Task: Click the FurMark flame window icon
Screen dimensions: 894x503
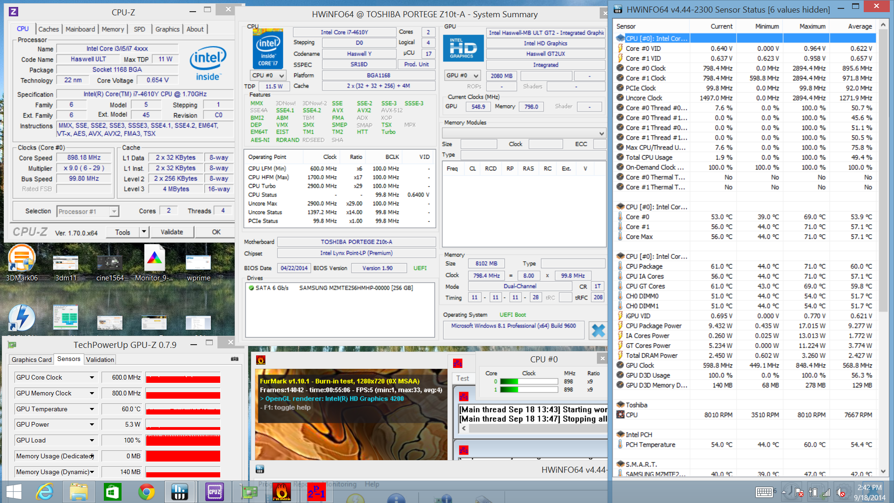Action: click(x=261, y=360)
